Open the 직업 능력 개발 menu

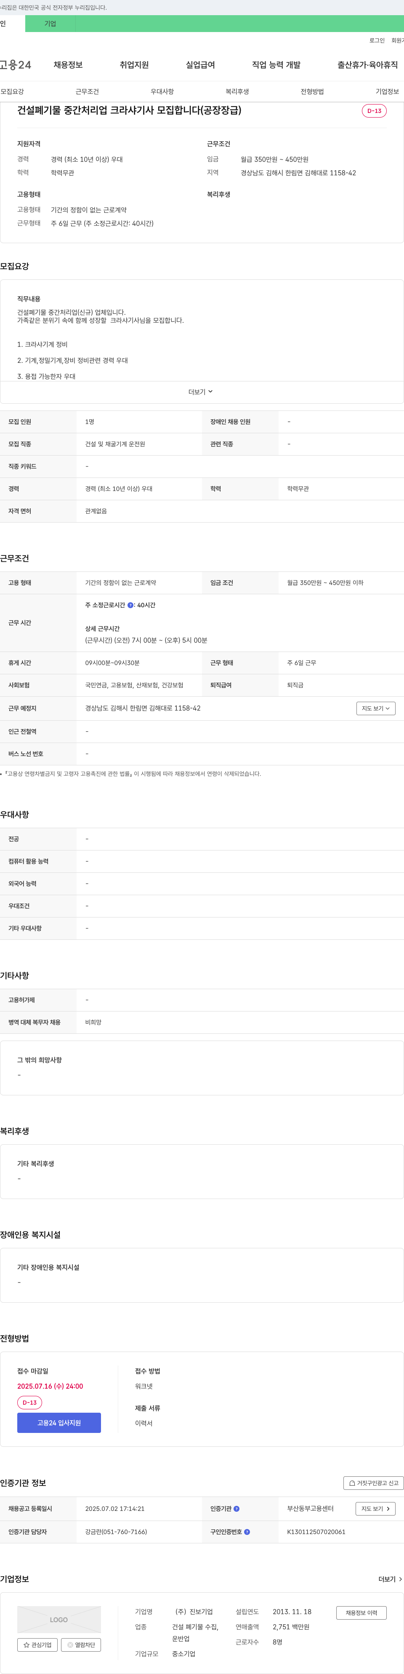pyautogui.click(x=276, y=65)
